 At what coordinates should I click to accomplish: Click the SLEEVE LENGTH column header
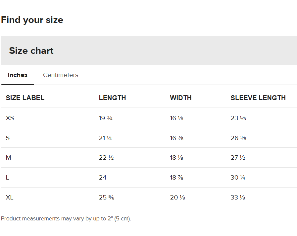pos(258,98)
